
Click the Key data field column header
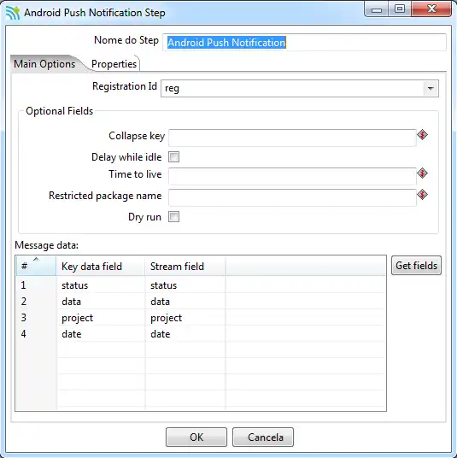[101, 266]
